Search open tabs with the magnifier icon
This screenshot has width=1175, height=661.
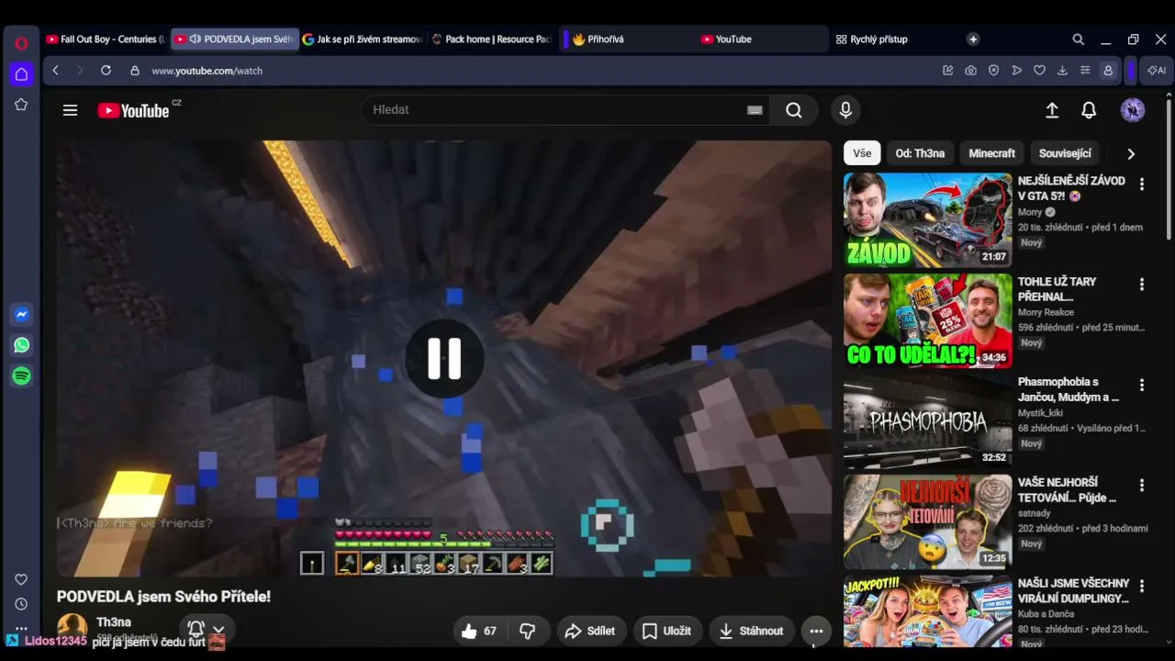1079,39
